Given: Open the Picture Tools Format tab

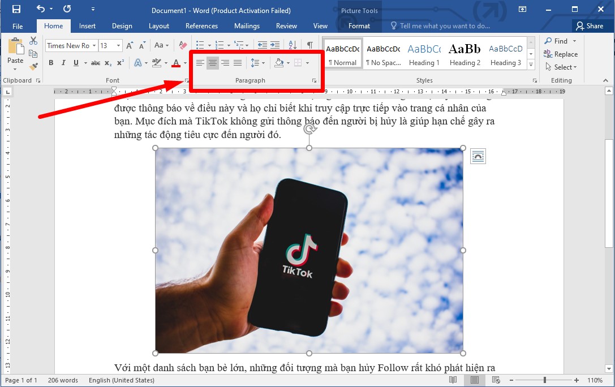Looking at the screenshot, I should pyautogui.click(x=359, y=26).
